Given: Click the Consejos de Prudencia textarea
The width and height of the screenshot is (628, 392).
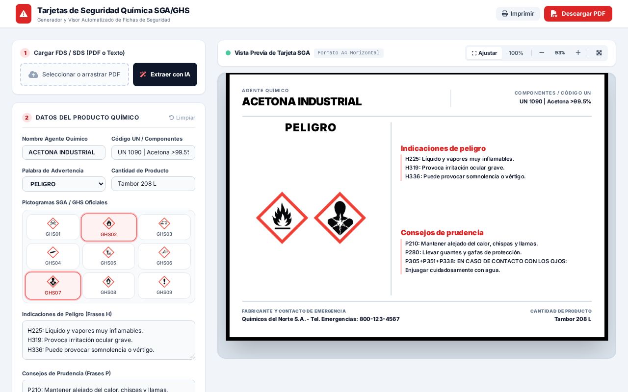Looking at the screenshot, I should [108, 386].
